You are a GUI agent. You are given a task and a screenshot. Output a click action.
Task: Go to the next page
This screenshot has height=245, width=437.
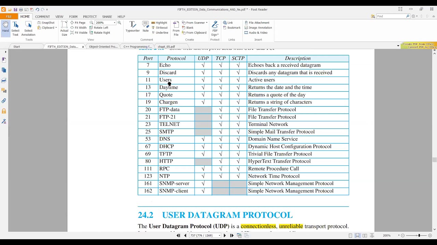225,235
